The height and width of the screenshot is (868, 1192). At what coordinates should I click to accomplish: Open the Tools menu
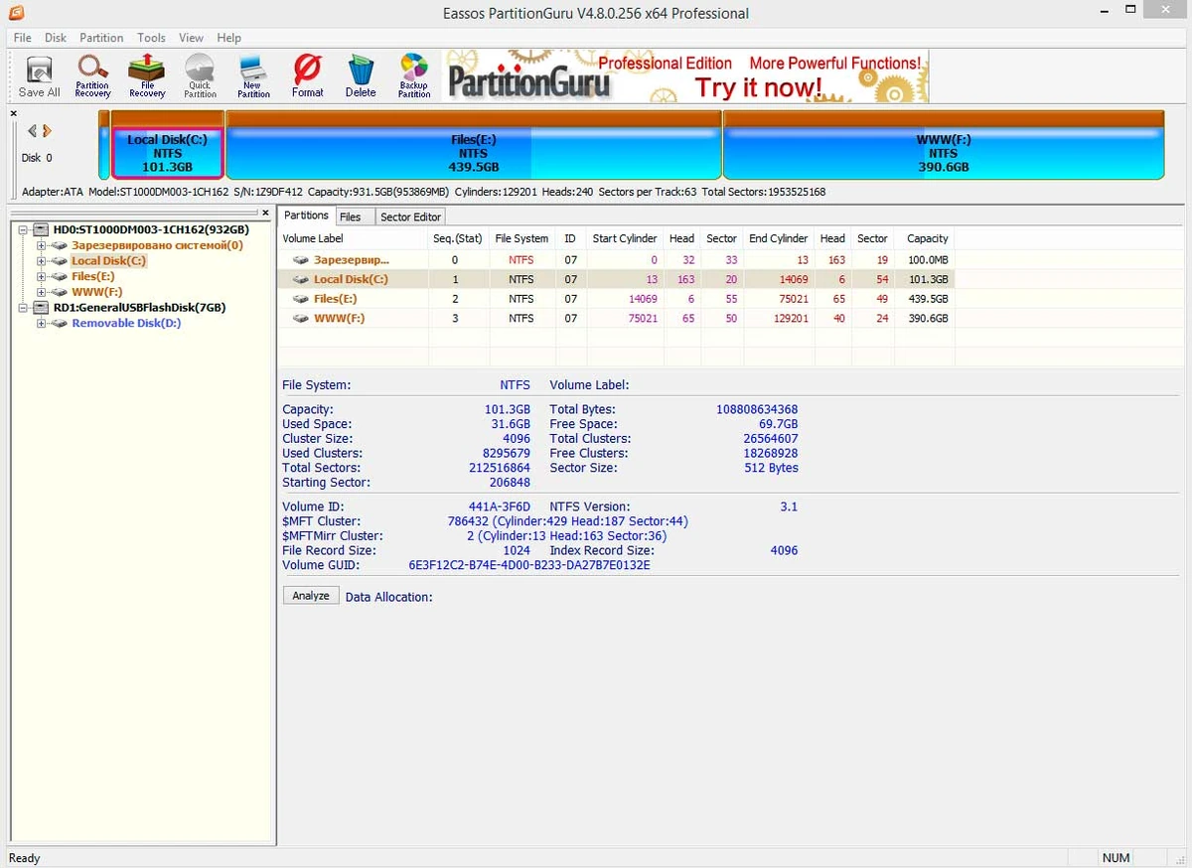151,38
